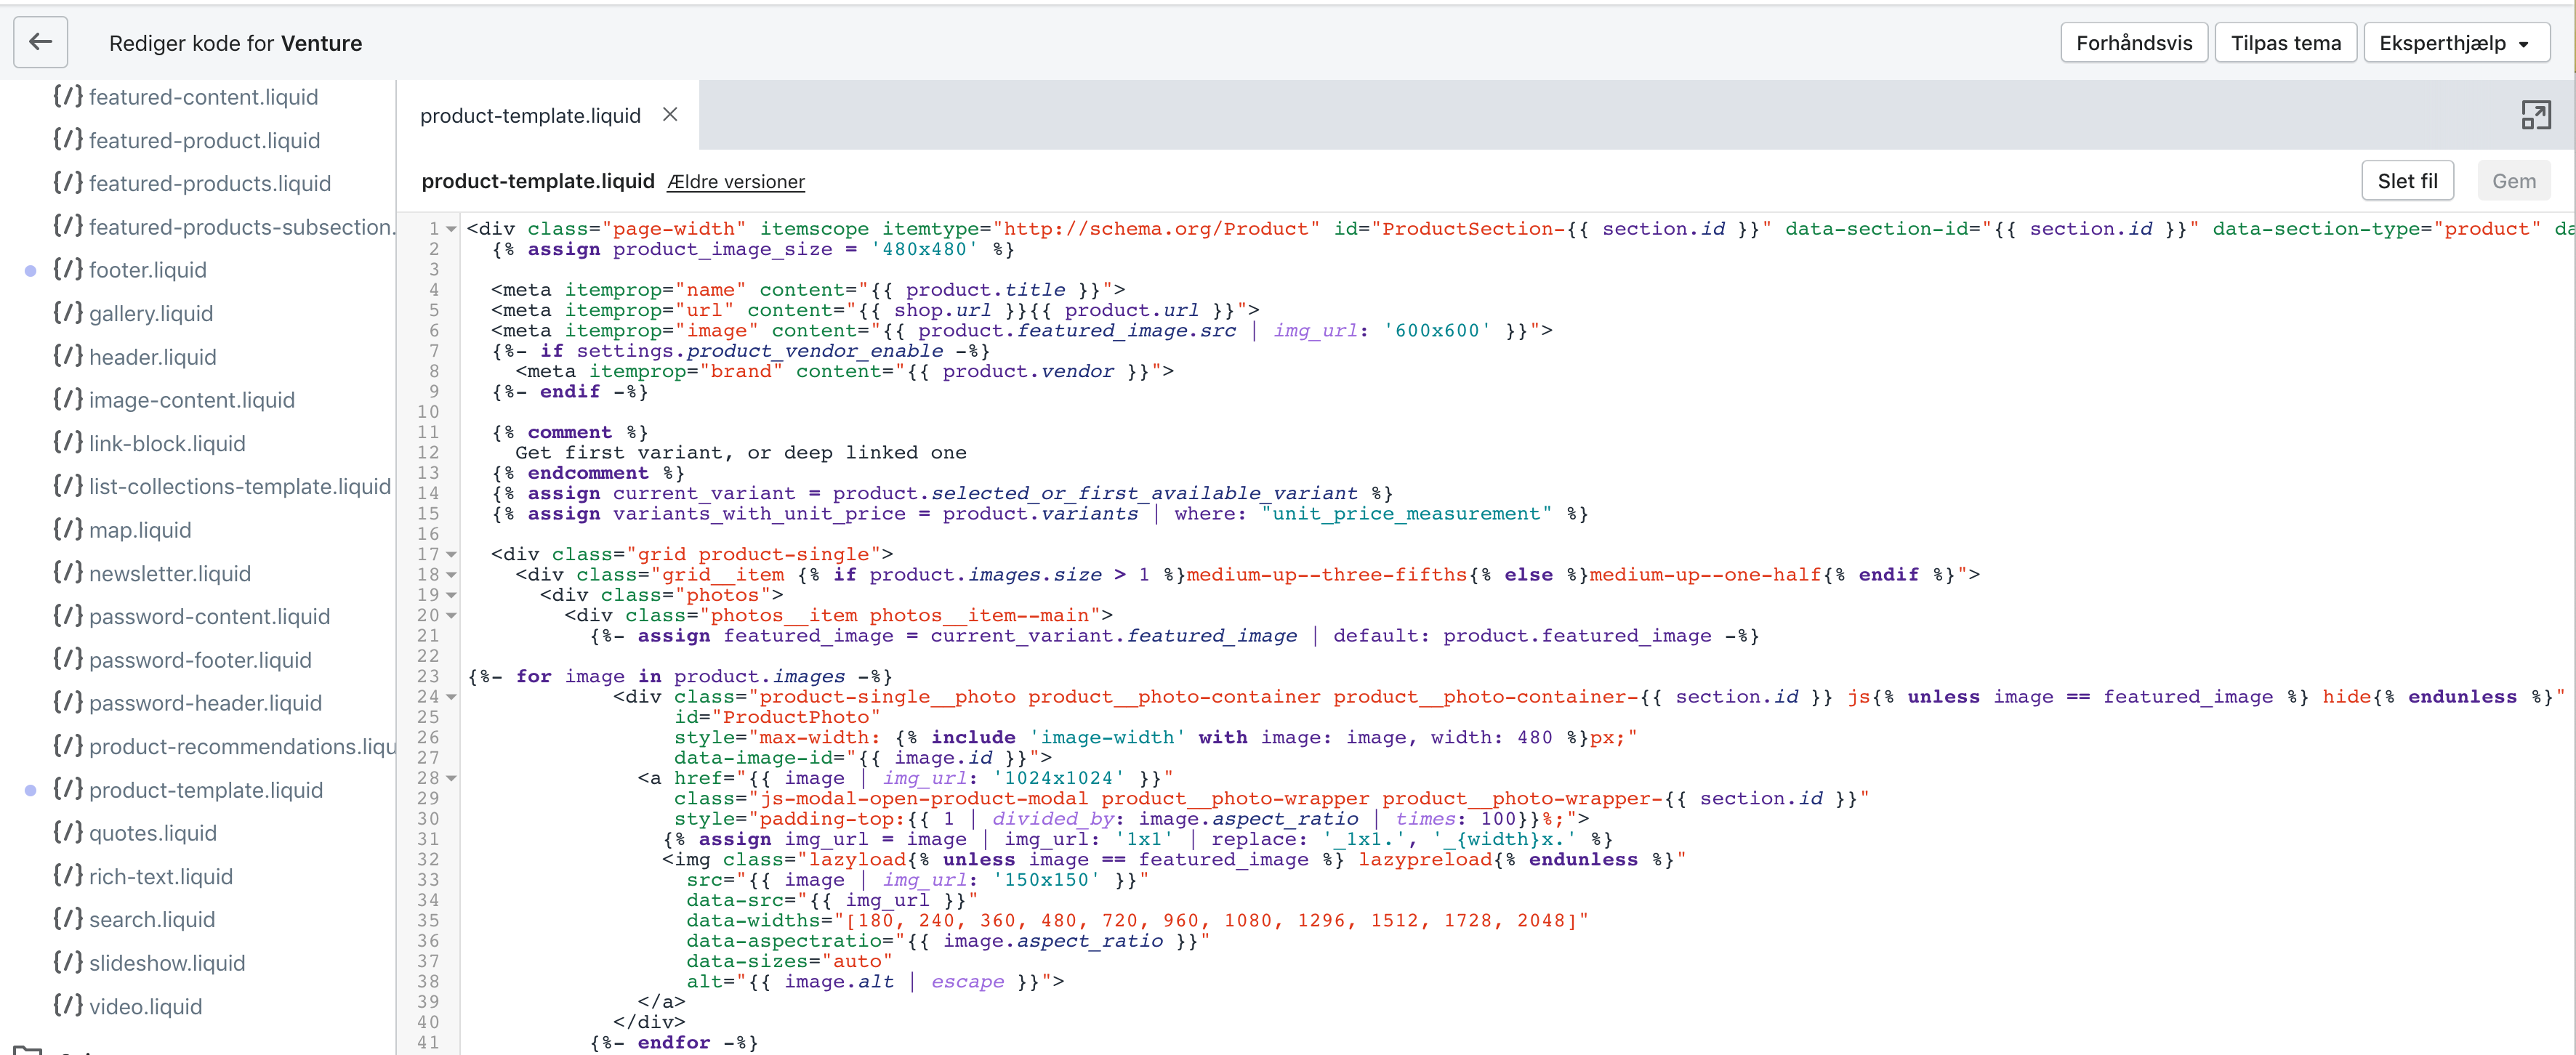Click the slideshow.liquid file icon
This screenshot has width=2576, height=1055.
click(x=68, y=963)
